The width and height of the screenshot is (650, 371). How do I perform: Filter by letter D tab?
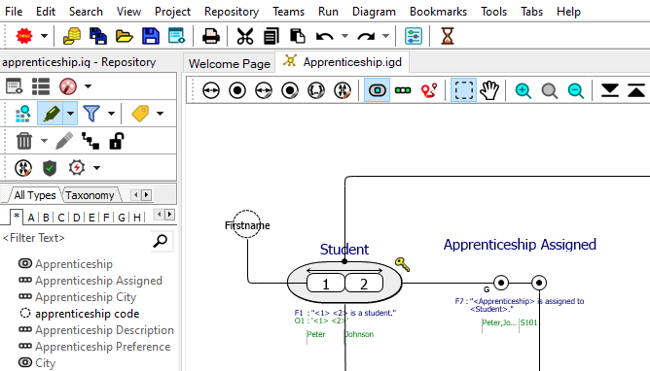click(x=76, y=218)
